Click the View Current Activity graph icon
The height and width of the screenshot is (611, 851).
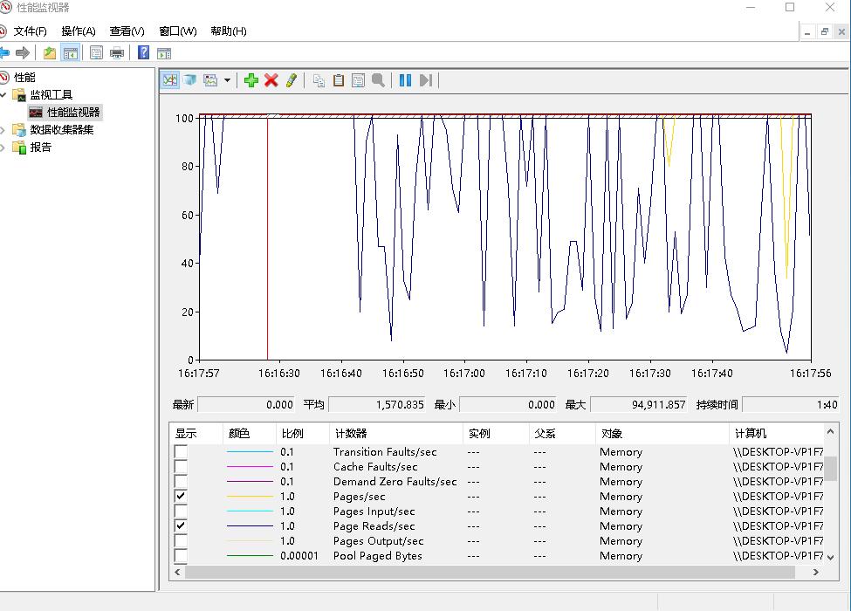point(170,80)
